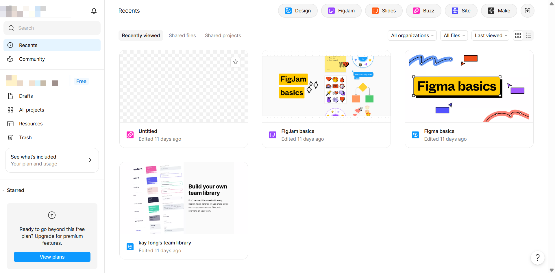Image resolution: width=555 pixels, height=273 pixels.
Task: Open kay fong's team library thumbnail
Action: click(184, 198)
